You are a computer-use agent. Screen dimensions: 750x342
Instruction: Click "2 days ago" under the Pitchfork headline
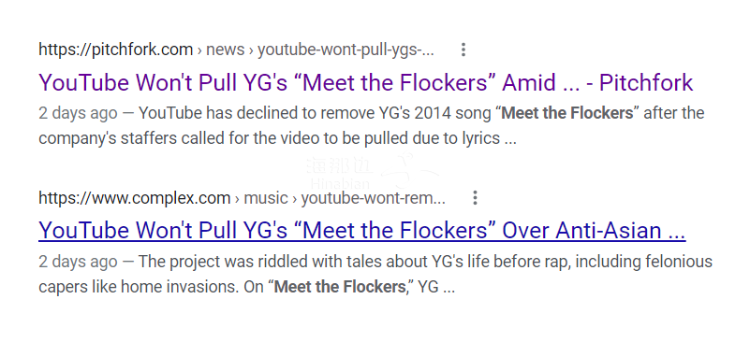(x=78, y=114)
